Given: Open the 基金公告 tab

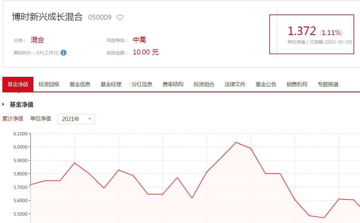Looking at the screenshot, I should pyautogui.click(x=266, y=84).
